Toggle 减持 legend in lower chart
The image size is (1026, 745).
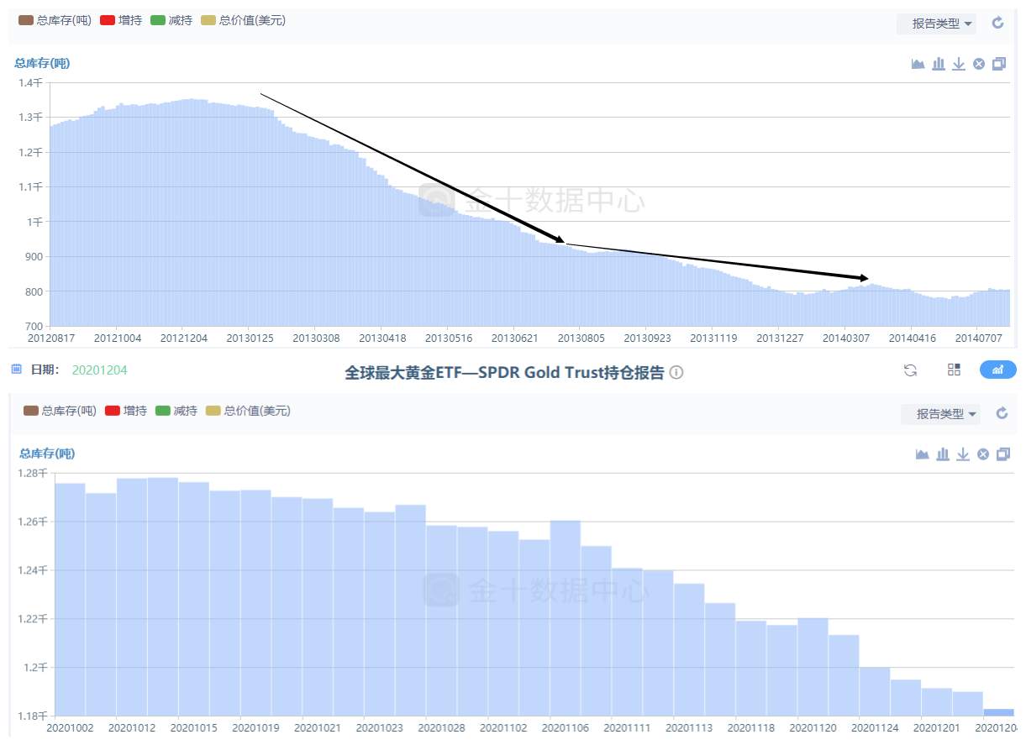(176, 411)
